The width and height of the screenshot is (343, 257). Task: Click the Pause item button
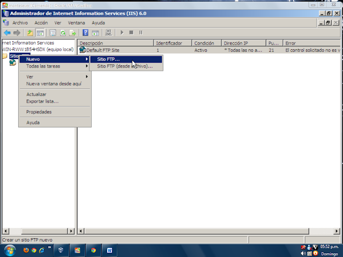coord(140,33)
